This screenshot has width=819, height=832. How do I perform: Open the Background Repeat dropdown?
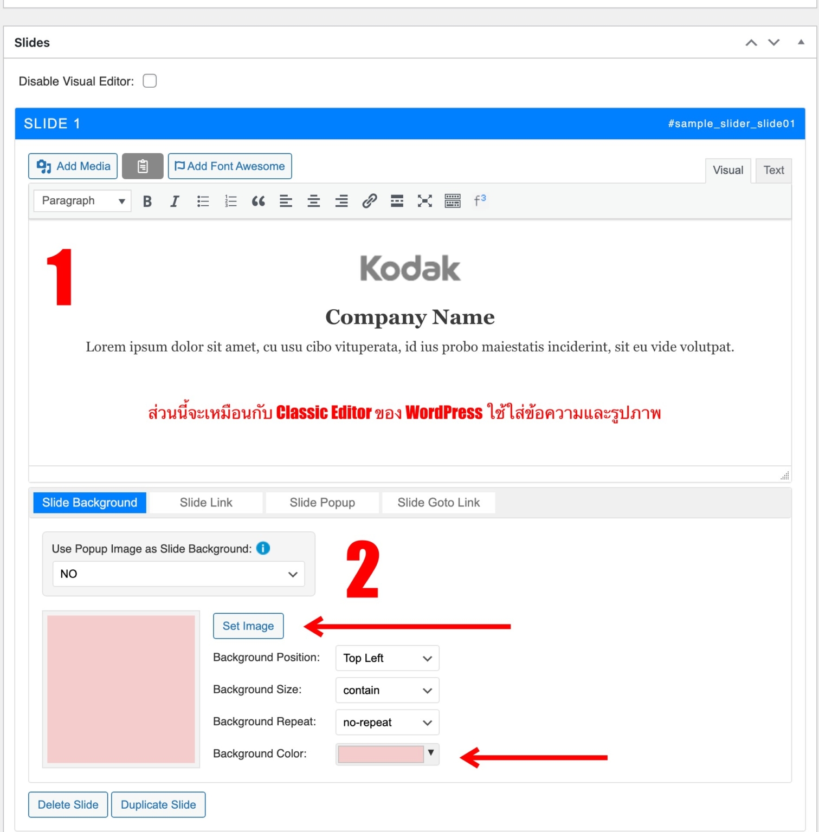click(388, 722)
